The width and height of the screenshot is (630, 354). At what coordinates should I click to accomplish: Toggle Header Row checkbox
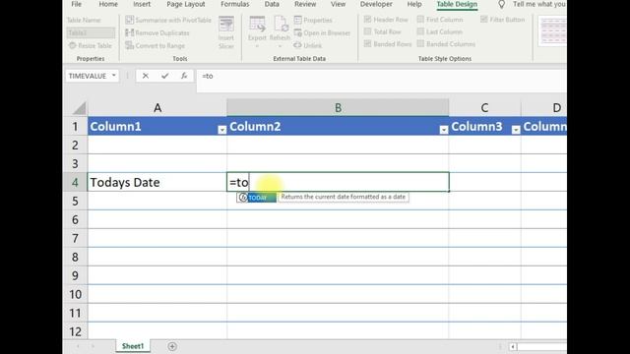[x=367, y=20]
